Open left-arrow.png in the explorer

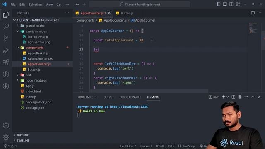(38, 37)
